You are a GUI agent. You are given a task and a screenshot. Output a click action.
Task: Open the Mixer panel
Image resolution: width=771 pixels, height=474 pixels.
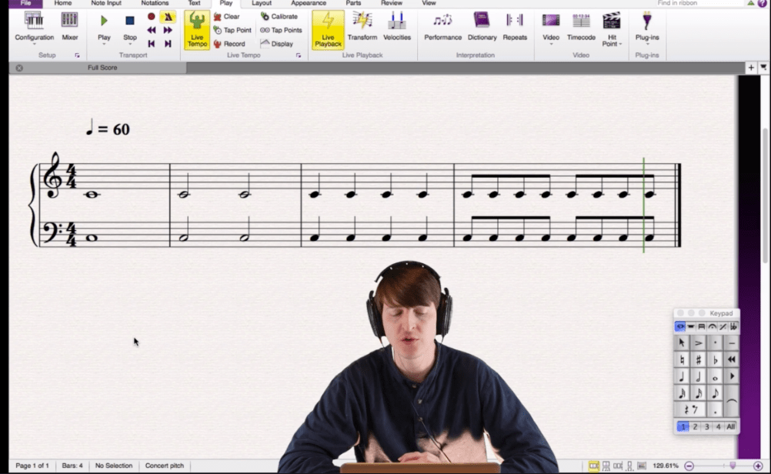click(70, 26)
